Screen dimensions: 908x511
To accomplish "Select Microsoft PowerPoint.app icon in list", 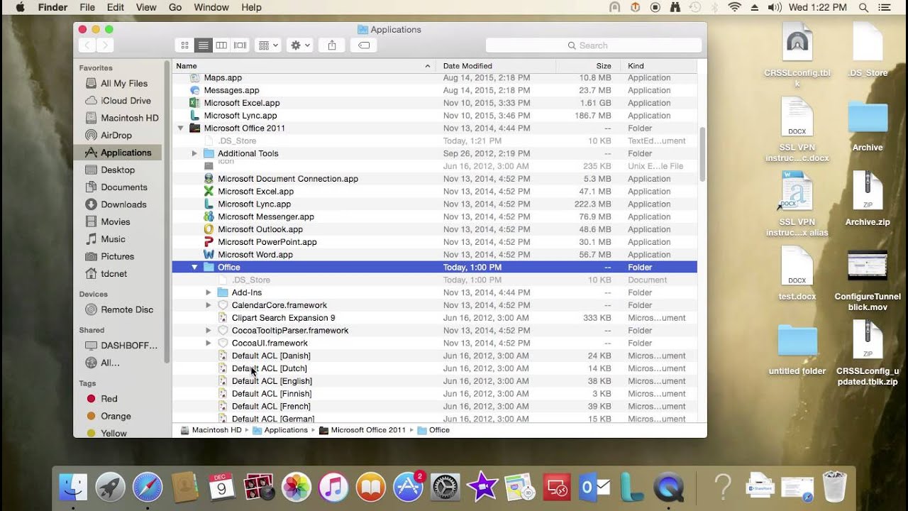I will click(209, 242).
